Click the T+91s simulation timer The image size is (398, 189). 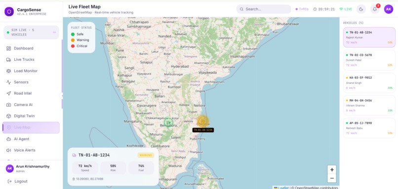point(302,9)
